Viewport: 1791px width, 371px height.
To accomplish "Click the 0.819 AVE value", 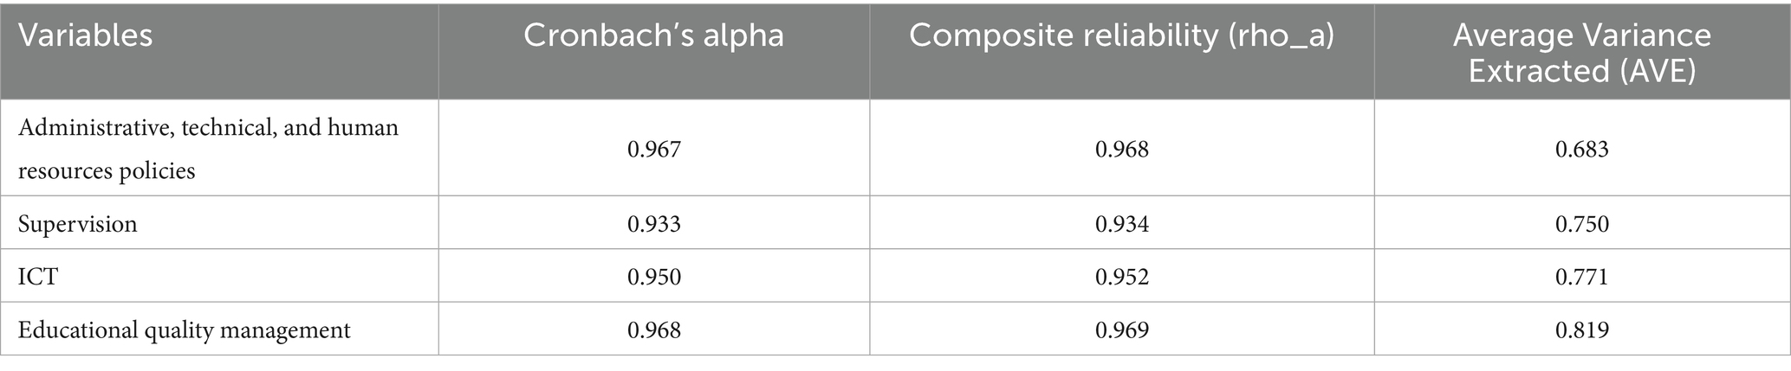I will click(1581, 329).
